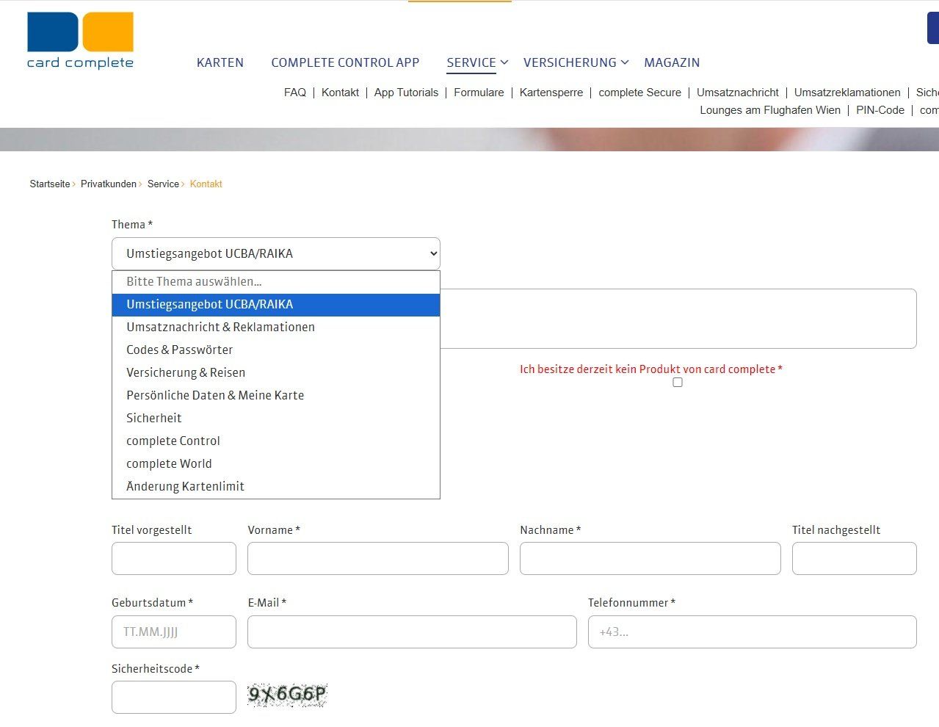Choose 'Codes & Passwörter' from list
Screen dimensions: 939x727
tap(179, 350)
